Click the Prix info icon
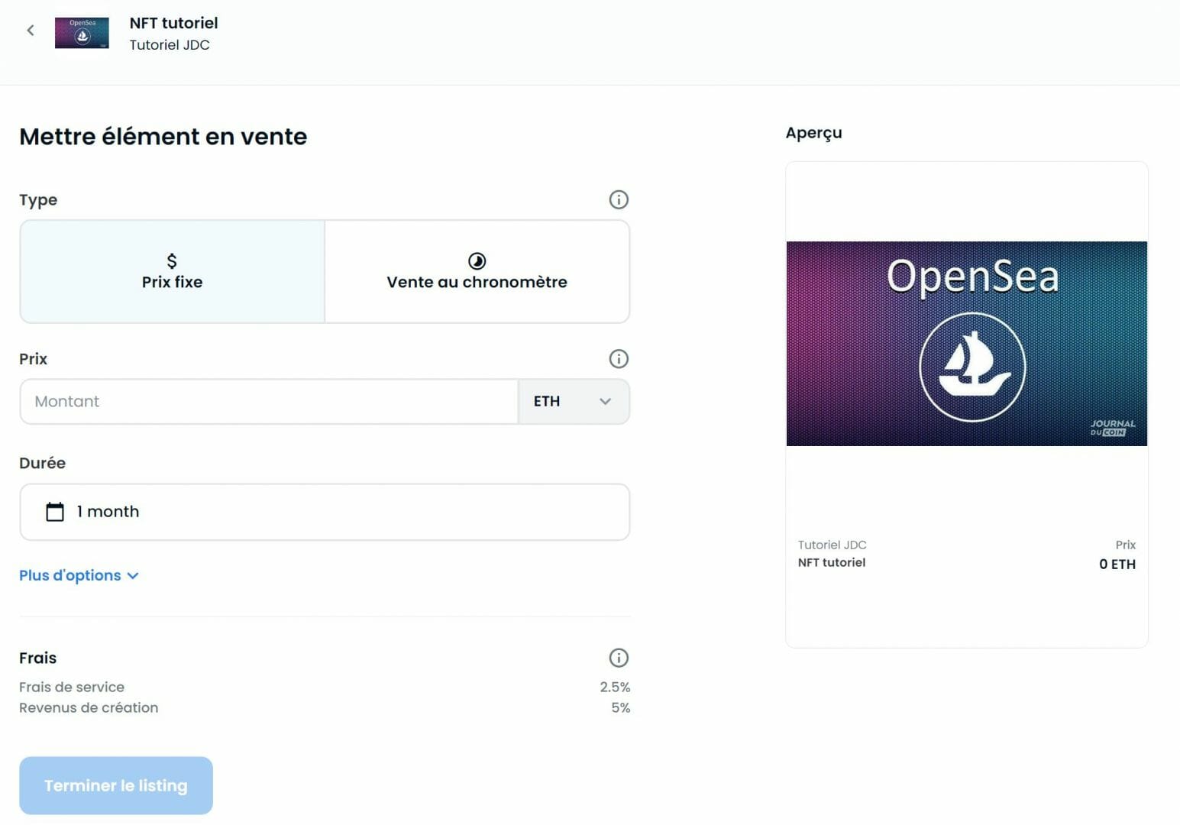This screenshot has width=1180, height=825. click(x=619, y=358)
